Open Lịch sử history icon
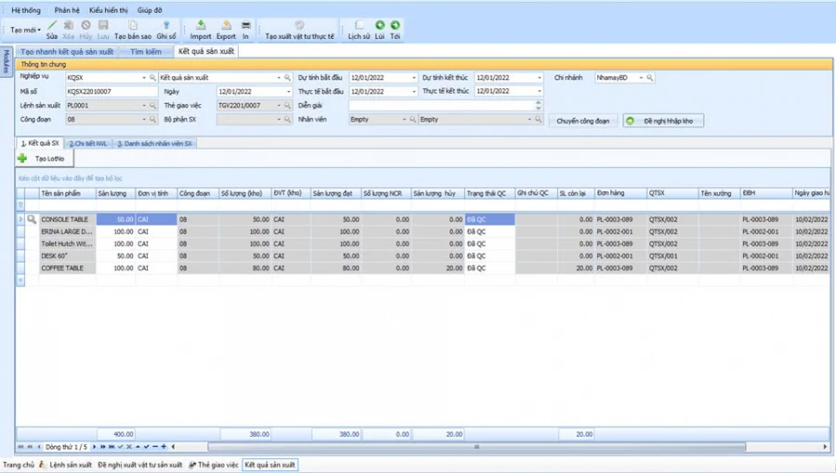Viewport: 836px width, 473px height. coord(359,25)
